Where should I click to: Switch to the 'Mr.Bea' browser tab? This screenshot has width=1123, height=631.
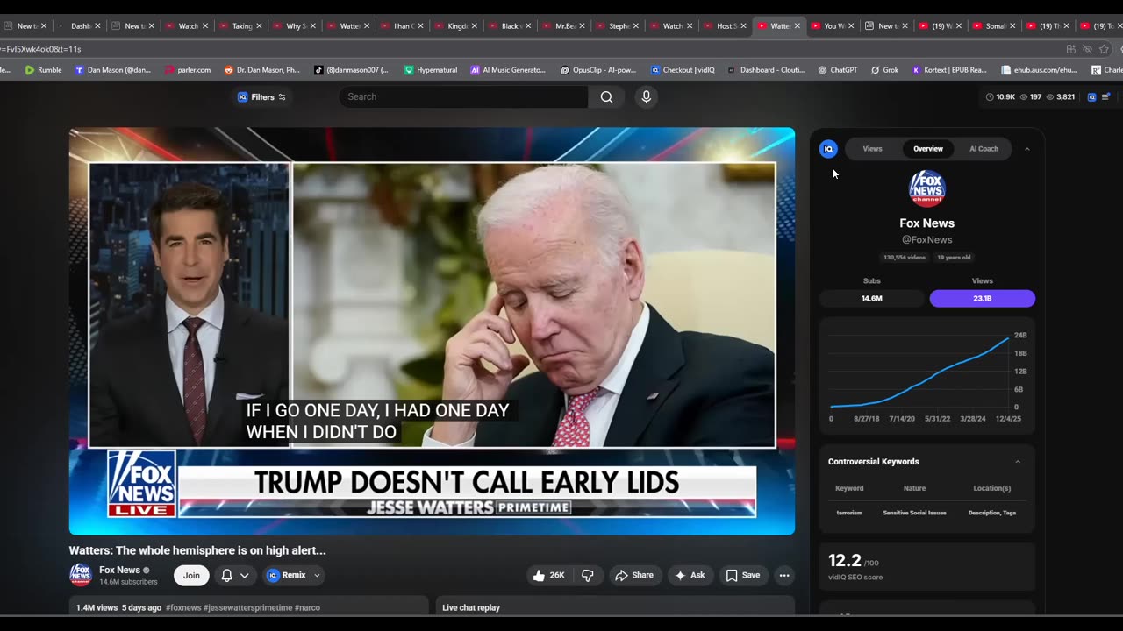pos(562,26)
